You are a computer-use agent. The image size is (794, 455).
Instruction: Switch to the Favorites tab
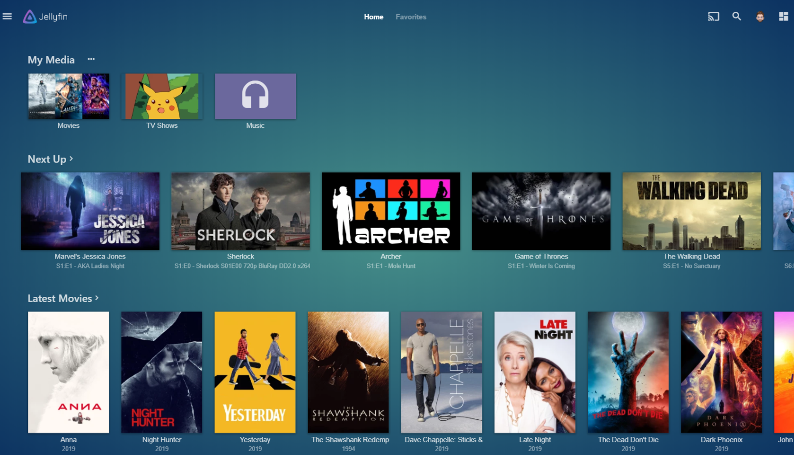tap(411, 17)
